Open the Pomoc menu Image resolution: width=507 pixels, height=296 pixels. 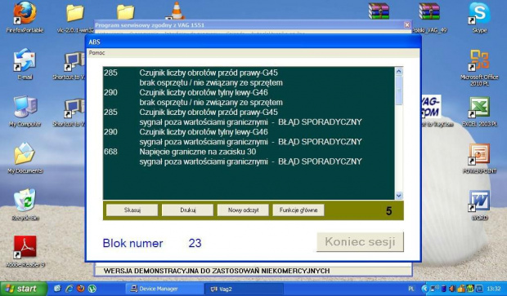96,52
